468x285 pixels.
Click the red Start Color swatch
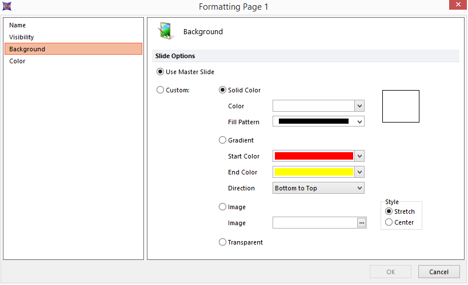tap(314, 156)
